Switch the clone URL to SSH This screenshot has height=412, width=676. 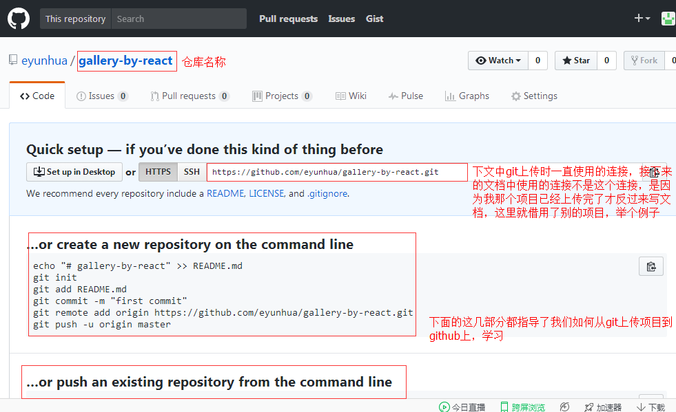pos(192,172)
